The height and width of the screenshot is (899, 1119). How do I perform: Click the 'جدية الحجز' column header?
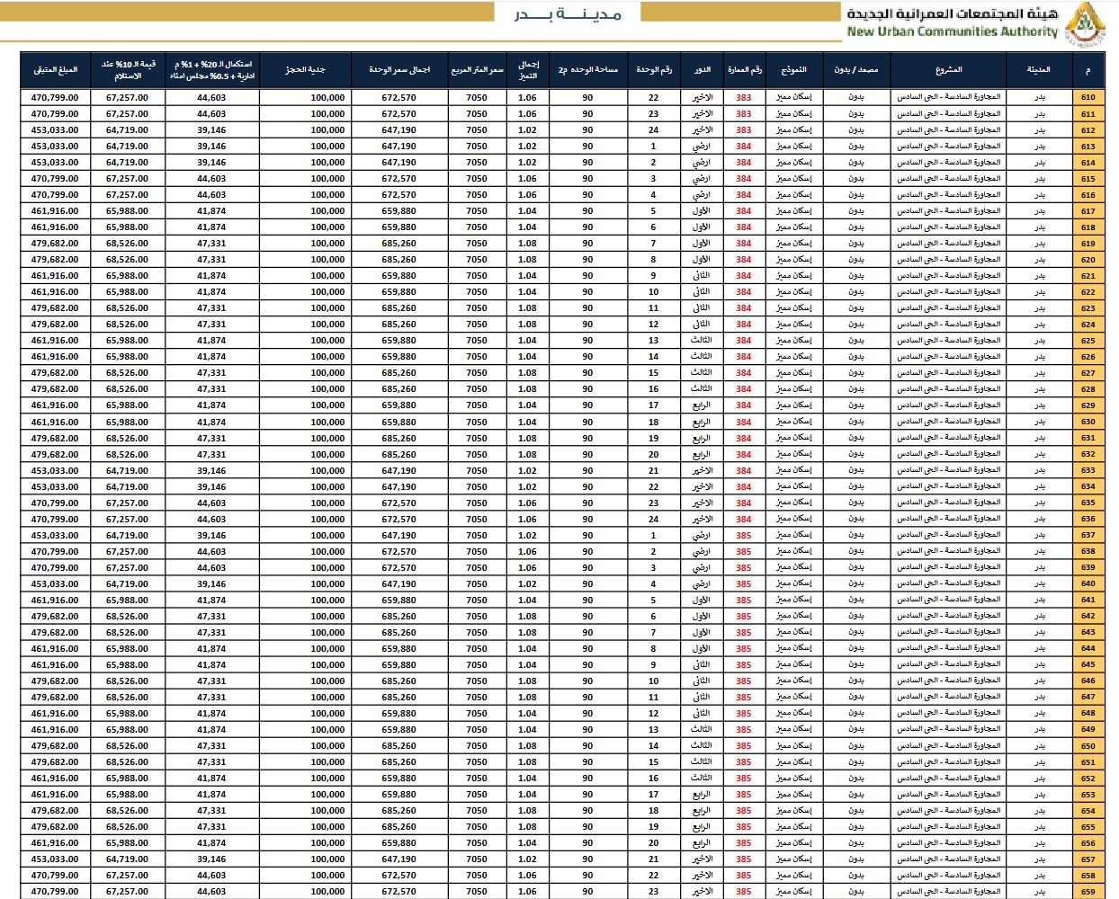305,70
